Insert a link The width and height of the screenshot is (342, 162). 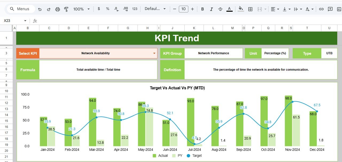[x=321, y=9]
